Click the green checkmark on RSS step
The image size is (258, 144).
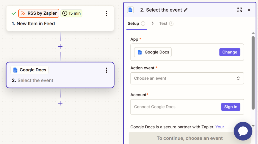(14, 13)
